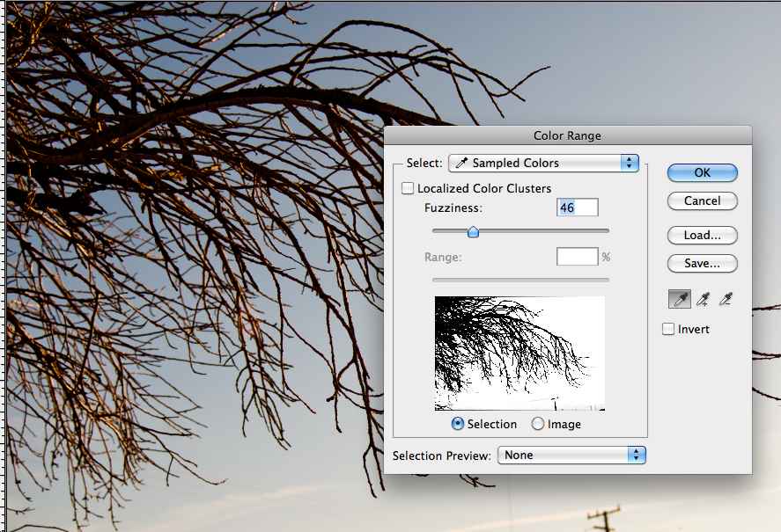Select the Eyedropper sampling tool
This screenshot has height=532, width=781.
click(679, 300)
